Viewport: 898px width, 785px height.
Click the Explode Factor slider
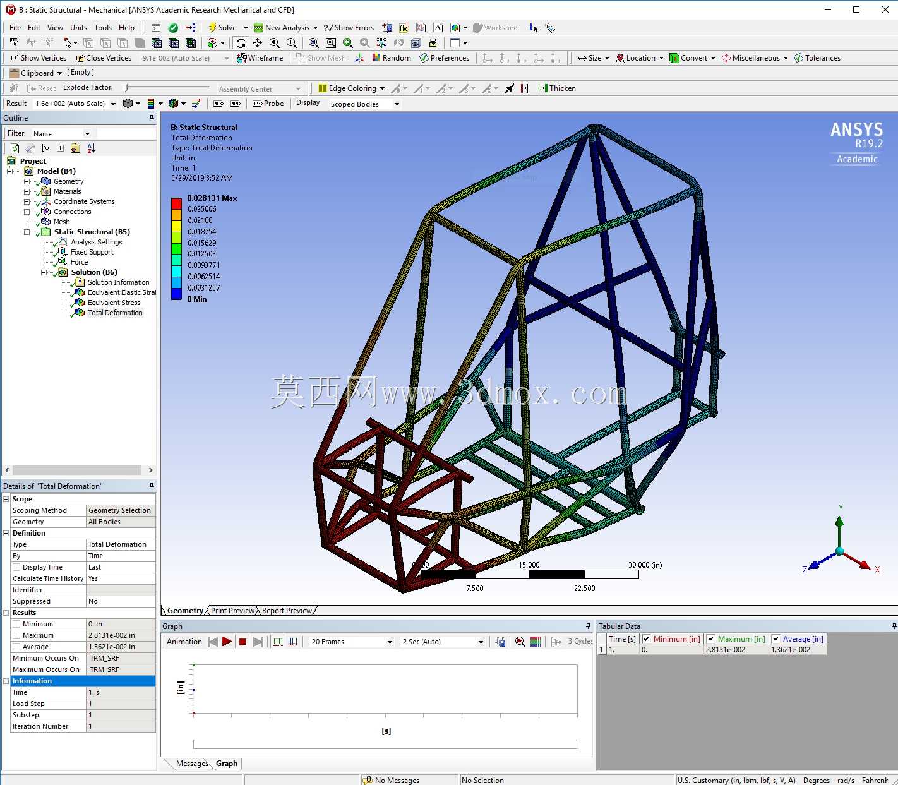click(x=167, y=88)
